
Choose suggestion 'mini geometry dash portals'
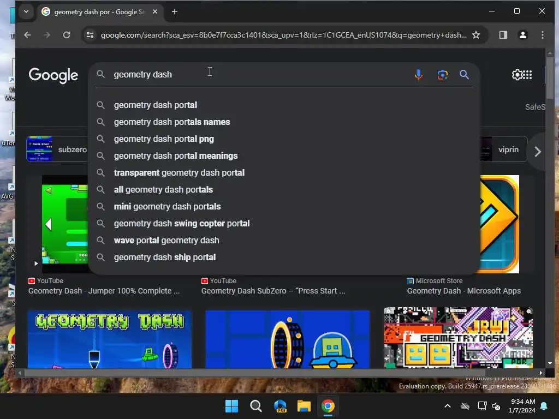coord(283,207)
